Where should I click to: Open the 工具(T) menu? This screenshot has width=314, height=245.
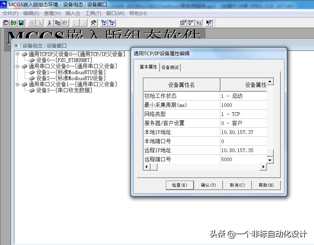click(93, 13)
